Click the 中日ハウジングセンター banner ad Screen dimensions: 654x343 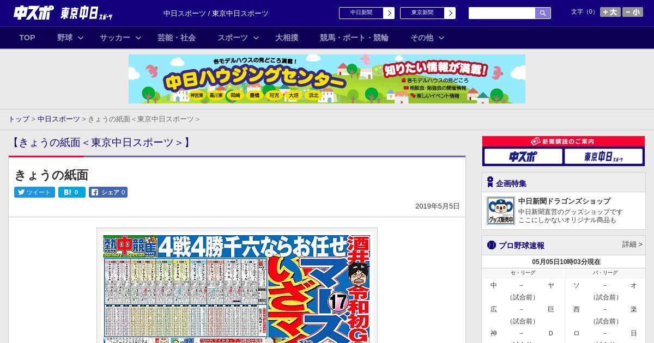coord(327,79)
